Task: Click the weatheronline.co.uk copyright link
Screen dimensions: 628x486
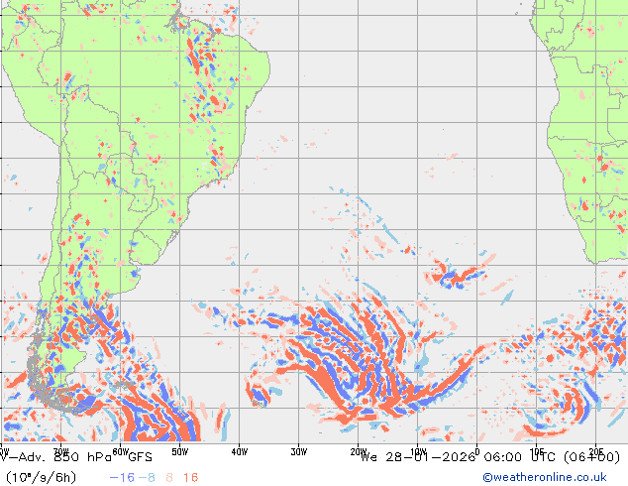Action: [x=545, y=477]
